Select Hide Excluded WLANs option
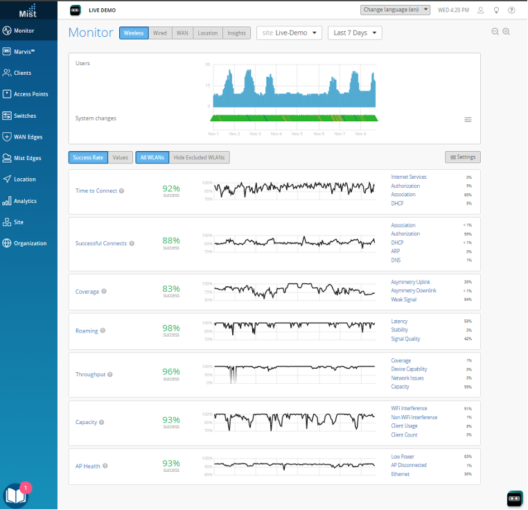Screen dimensions: 528x510 [x=200, y=157]
